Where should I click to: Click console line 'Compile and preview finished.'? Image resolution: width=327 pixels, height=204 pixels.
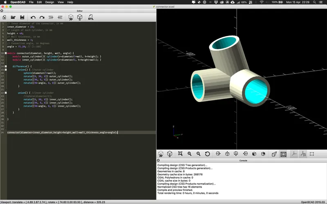tap(175, 190)
